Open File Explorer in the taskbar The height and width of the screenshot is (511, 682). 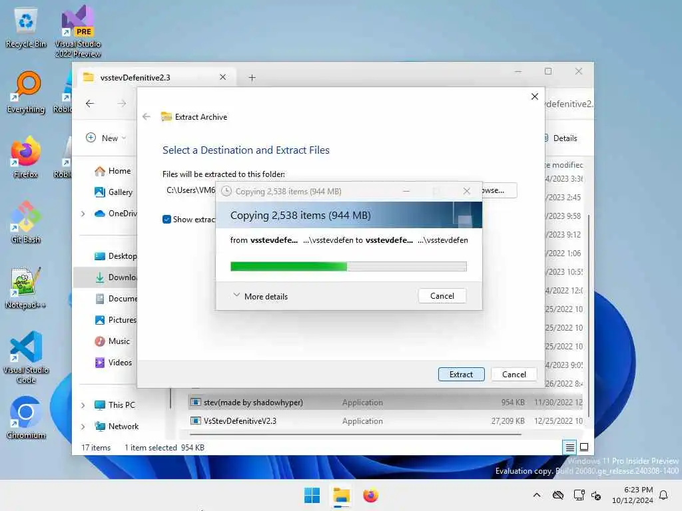coord(342,495)
